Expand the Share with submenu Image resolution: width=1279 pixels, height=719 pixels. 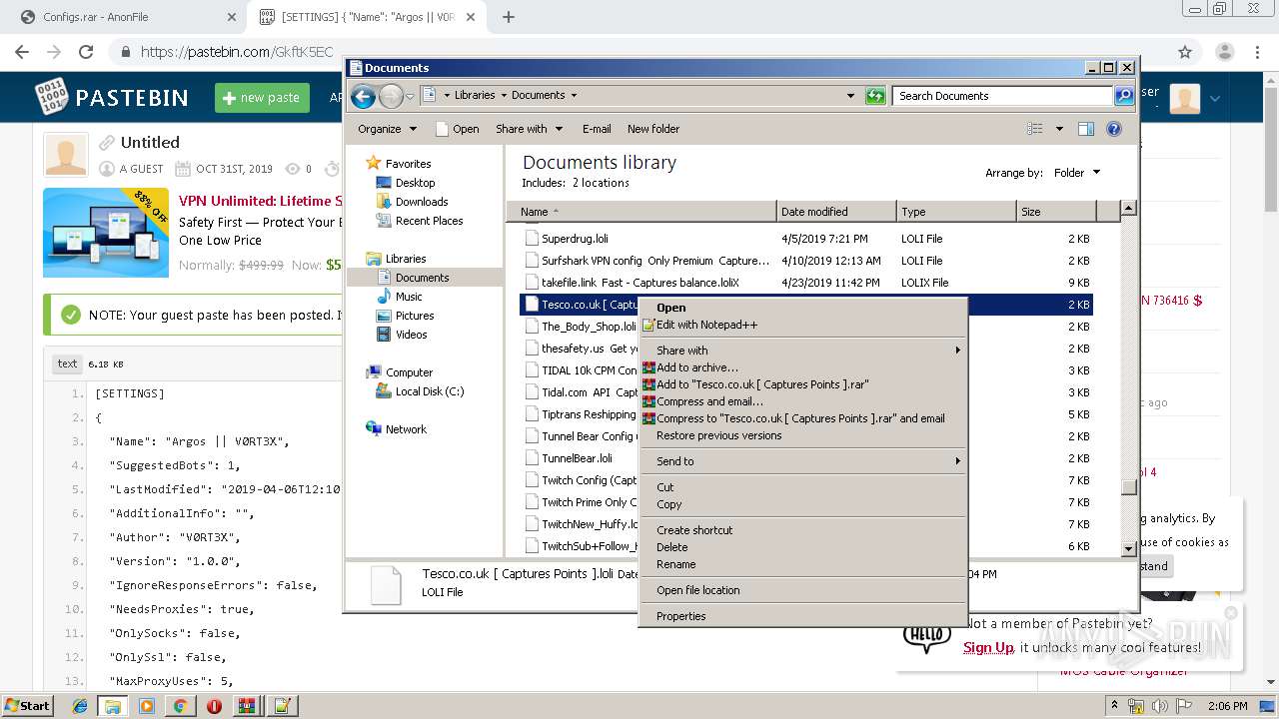point(803,351)
